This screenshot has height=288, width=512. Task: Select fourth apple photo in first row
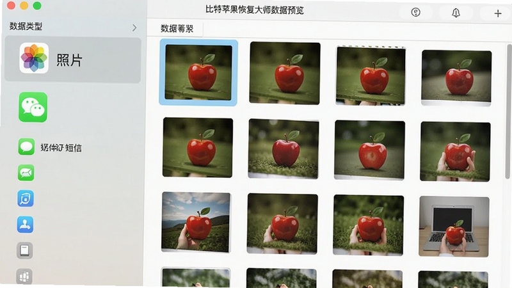pyautogui.click(x=456, y=77)
